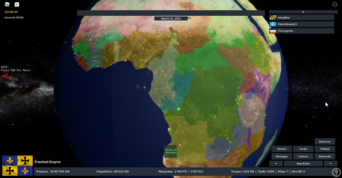The height and width of the screenshot is (178, 342).
Task: Go to previous map modes page
Action: [x=276, y=164]
